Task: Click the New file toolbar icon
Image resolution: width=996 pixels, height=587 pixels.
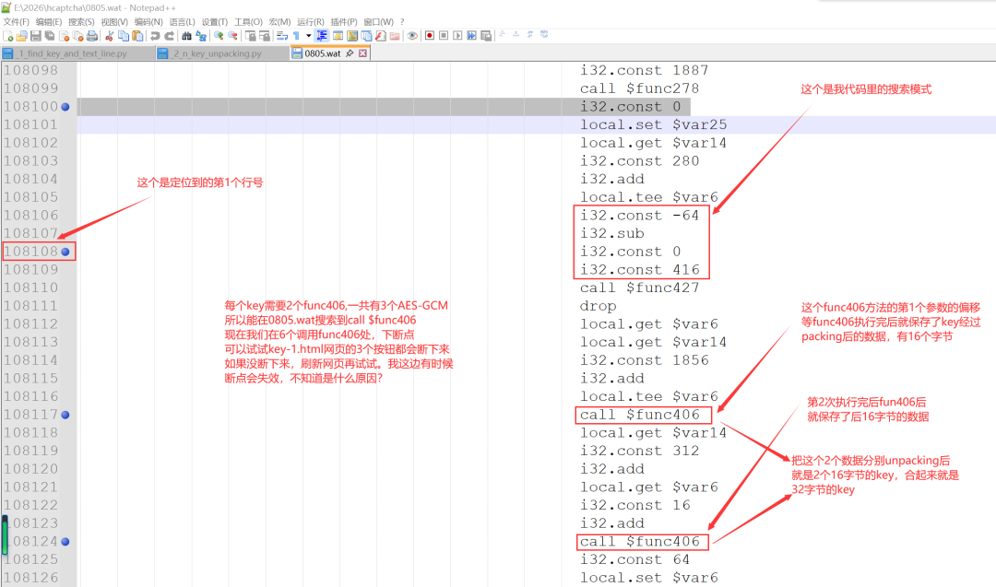Action: click(7, 36)
